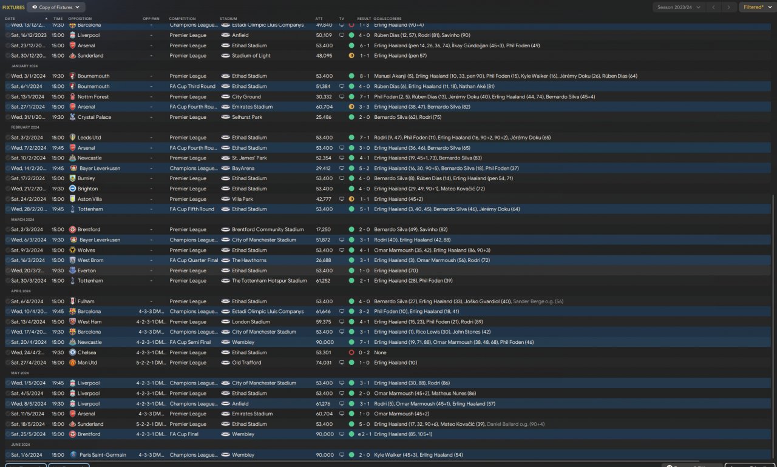Tick the row selector for Wed, 3/1/2024
The image size is (777, 467).
coord(8,76)
